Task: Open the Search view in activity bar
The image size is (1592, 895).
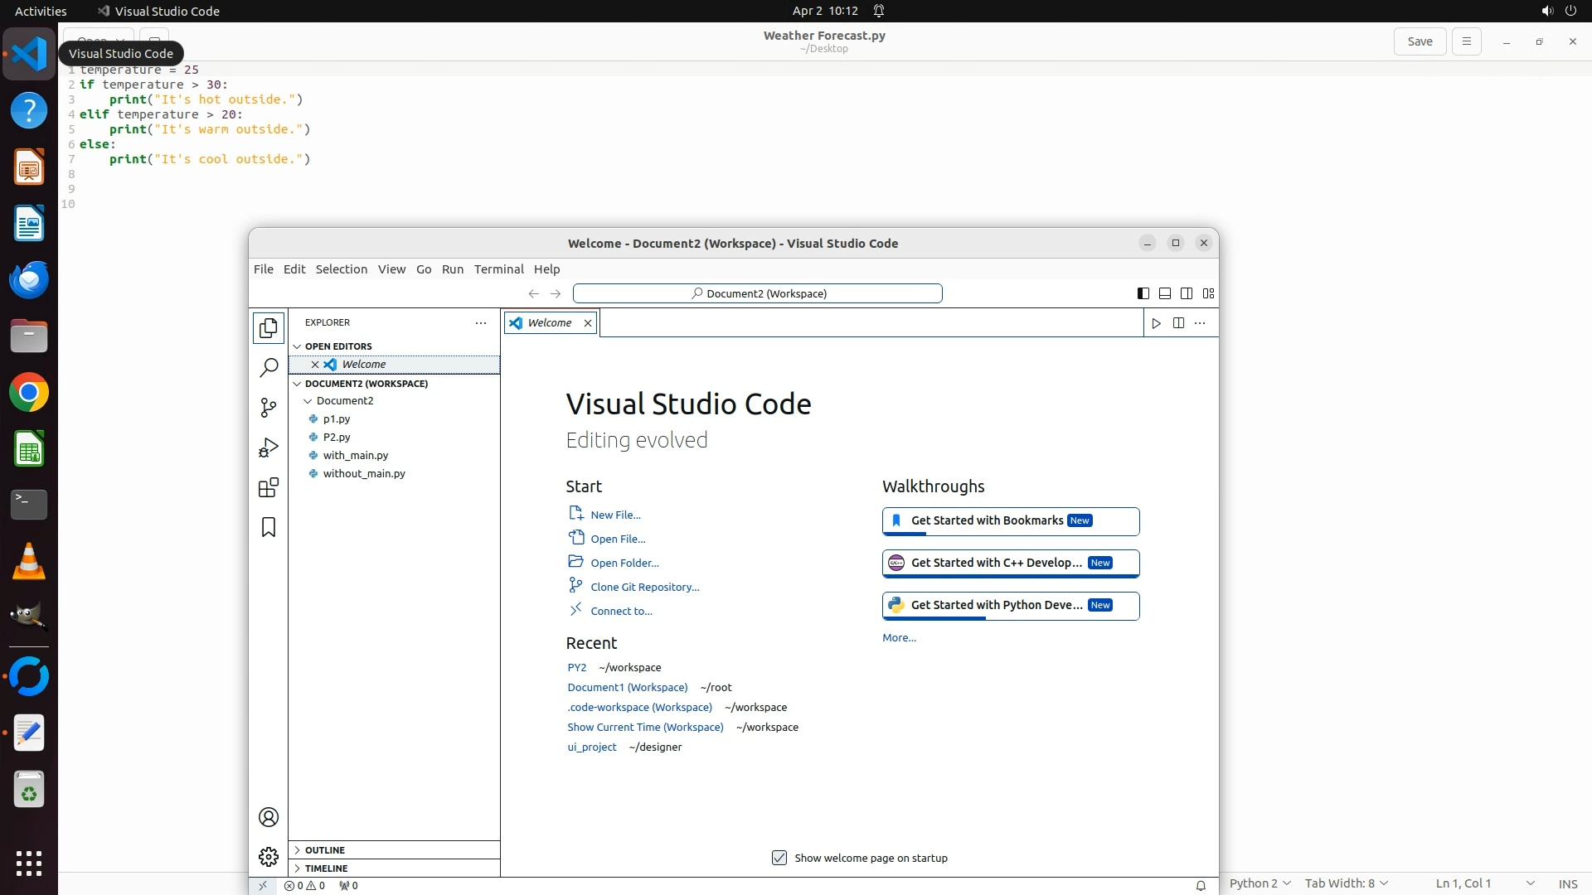Action: pos(269,367)
